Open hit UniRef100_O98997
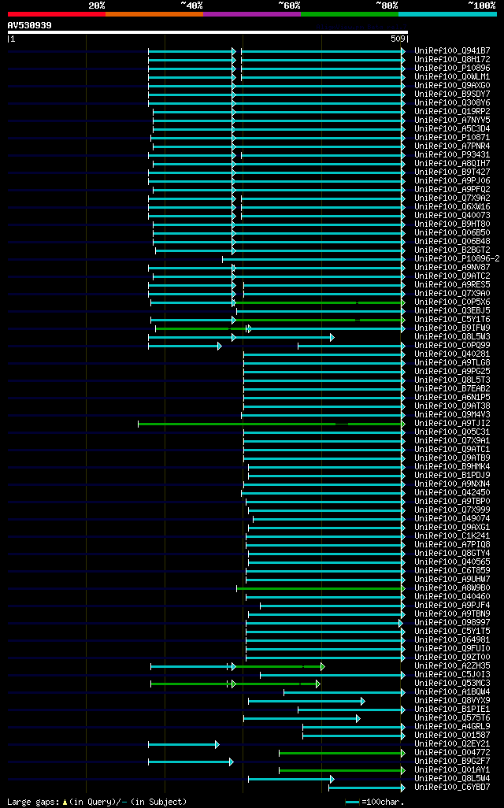Viewport: 504px width, 808px height. 453,622
